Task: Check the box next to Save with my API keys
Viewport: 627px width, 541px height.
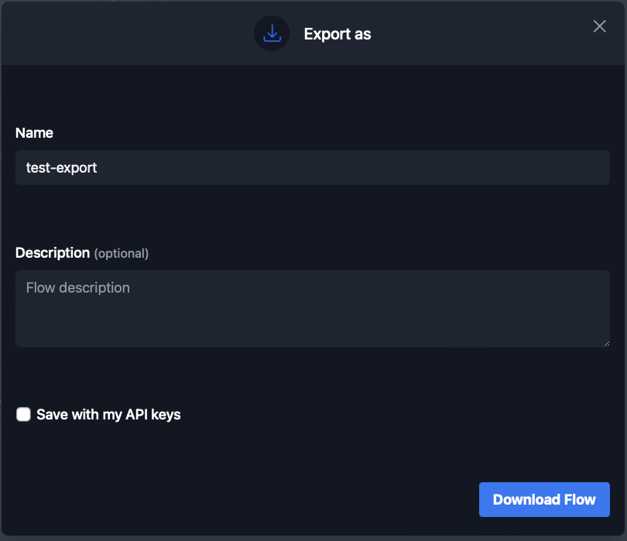Action: point(23,414)
